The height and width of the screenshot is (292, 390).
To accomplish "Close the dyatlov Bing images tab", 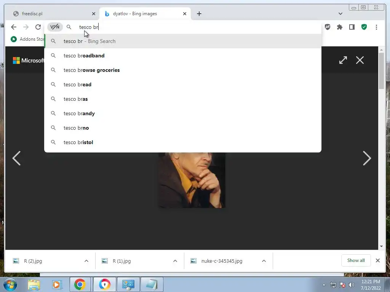I will point(185,14).
